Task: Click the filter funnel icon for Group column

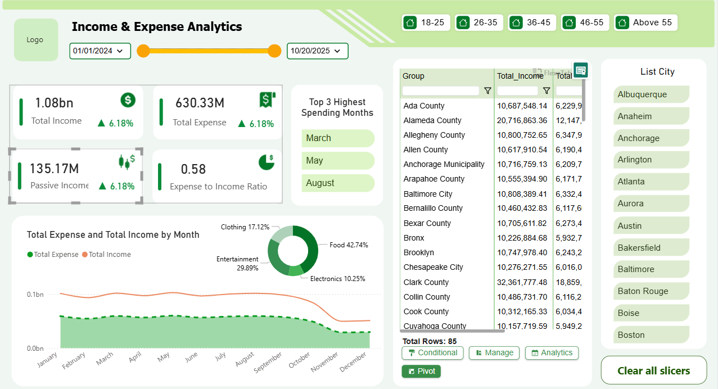Action: tap(487, 91)
